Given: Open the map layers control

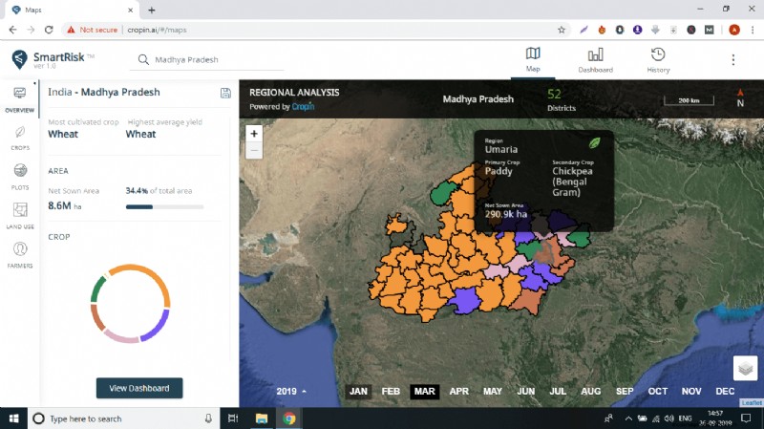Looking at the screenshot, I should point(745,368).
